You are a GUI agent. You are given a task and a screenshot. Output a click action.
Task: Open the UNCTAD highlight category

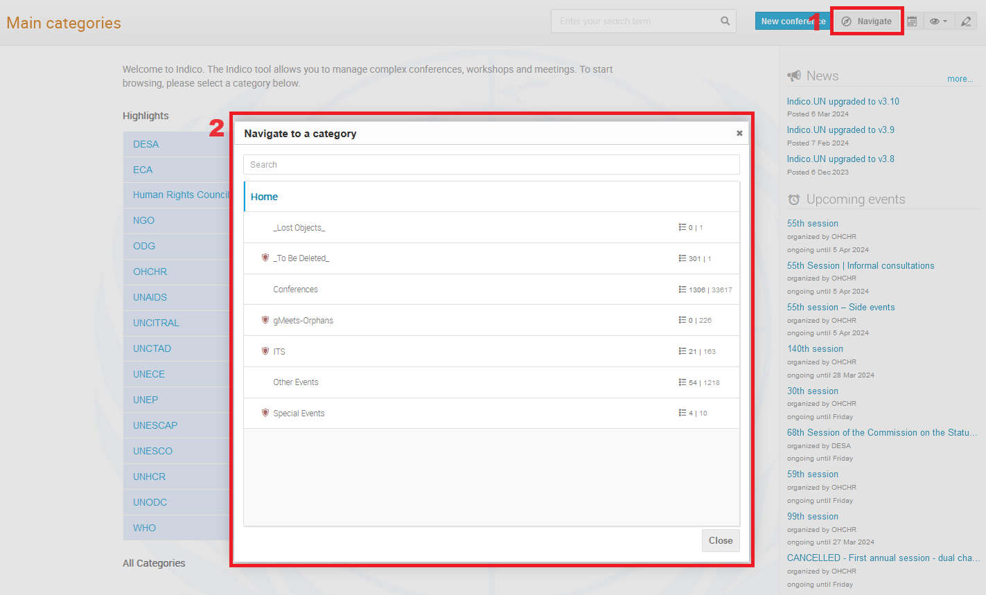coord(152,348)
